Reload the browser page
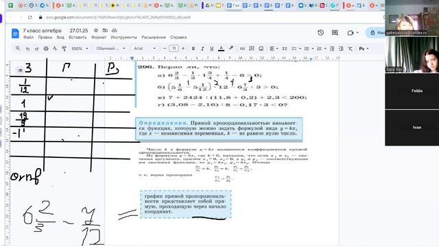Image resolution: width=439 pixels, height=246 pixels. [29, 17]
